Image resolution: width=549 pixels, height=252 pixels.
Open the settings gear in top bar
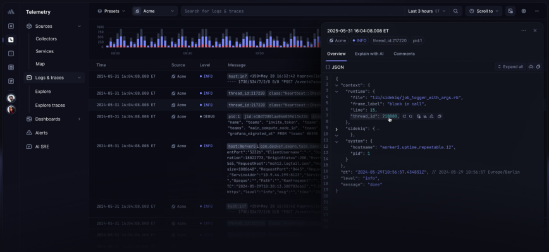(524, 11)
